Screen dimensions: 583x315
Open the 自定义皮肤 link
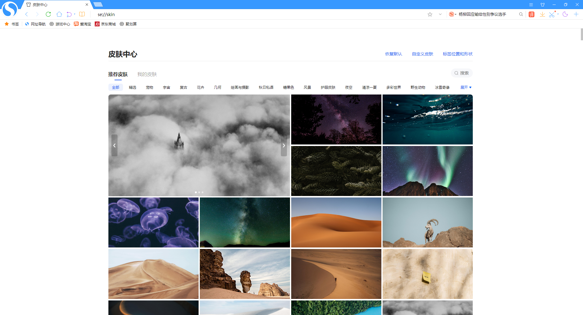[422, 54]
